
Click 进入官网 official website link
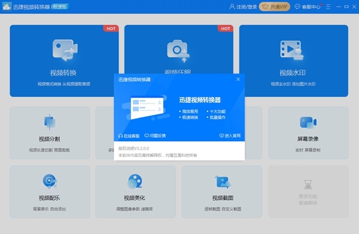click(230, 136)
